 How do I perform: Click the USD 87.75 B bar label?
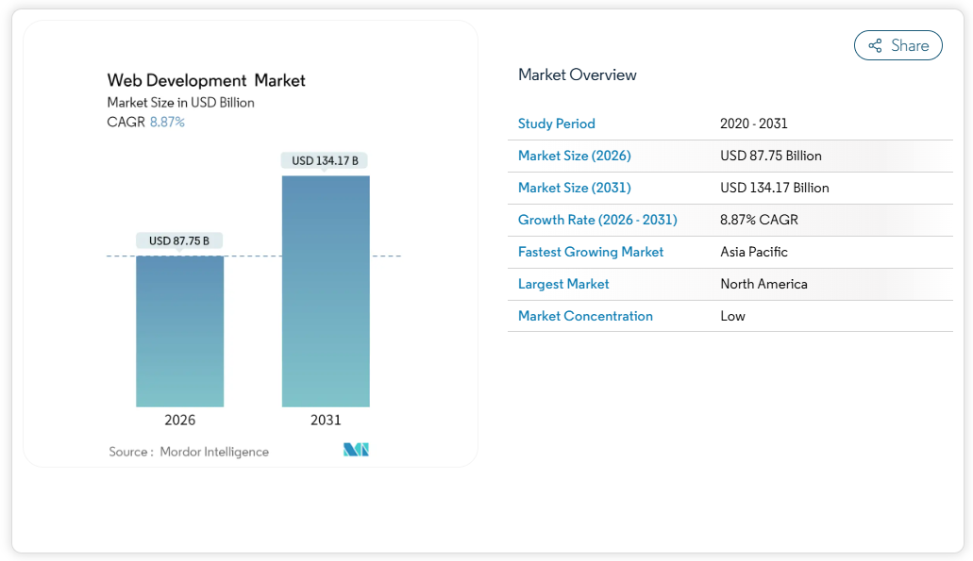click(x=179, y=240)
